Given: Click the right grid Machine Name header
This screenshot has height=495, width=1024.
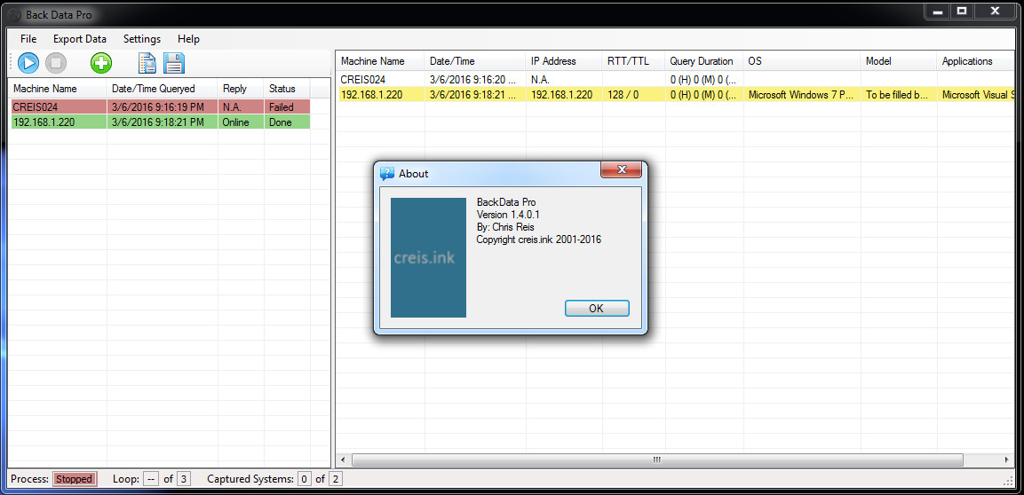Looking at the screenshot, I should pos(381,61).
